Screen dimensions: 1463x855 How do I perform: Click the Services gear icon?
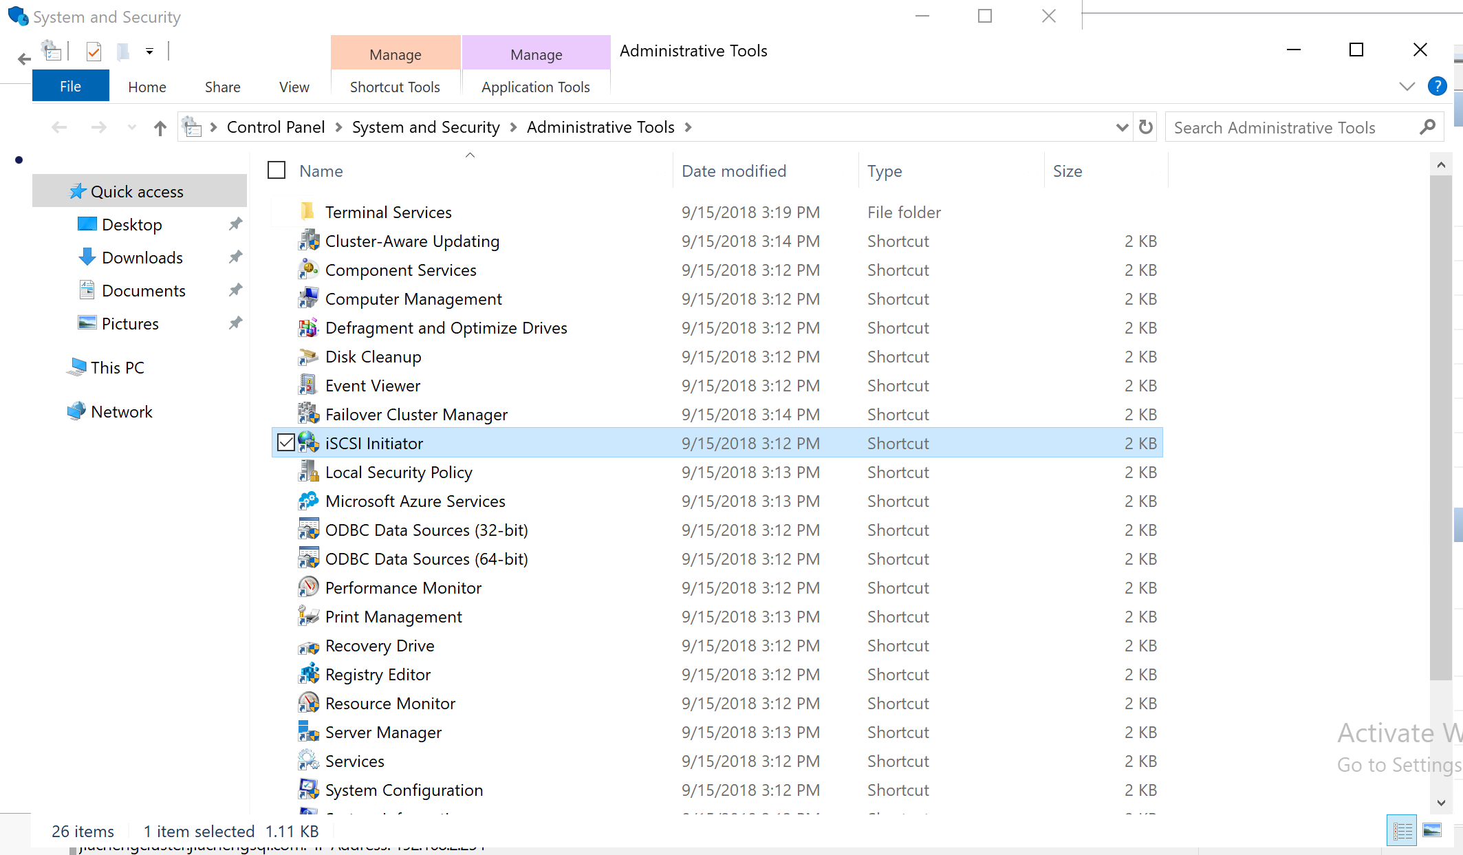click(308, 761)
